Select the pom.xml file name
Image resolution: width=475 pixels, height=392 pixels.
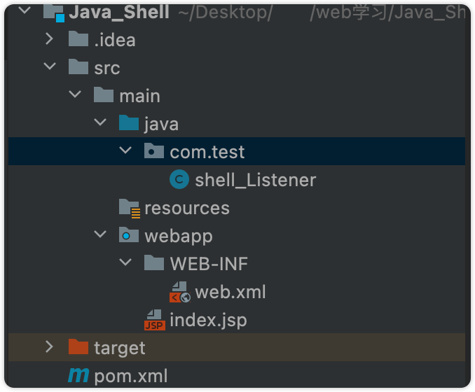pyautogui.click(x=130, y=376)
